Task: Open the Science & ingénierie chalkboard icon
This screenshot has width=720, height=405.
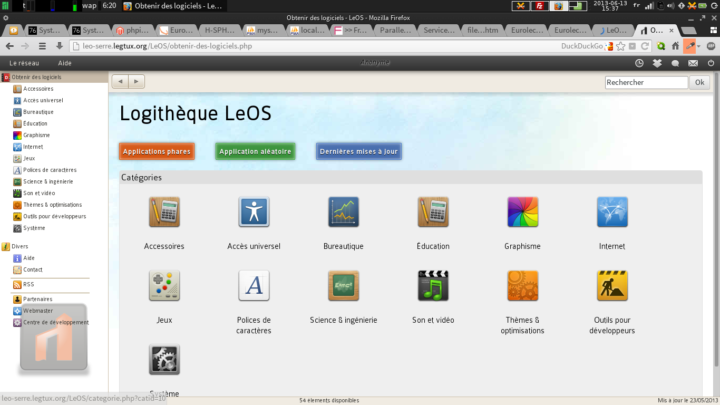Action: click(x=344, y=286)
